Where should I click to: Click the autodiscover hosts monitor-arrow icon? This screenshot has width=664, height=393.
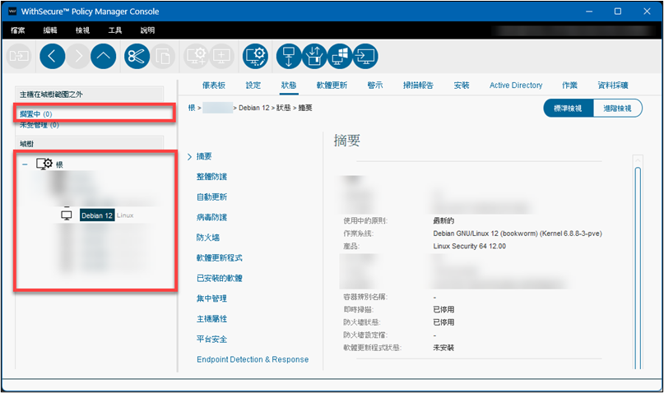(289, 56)
